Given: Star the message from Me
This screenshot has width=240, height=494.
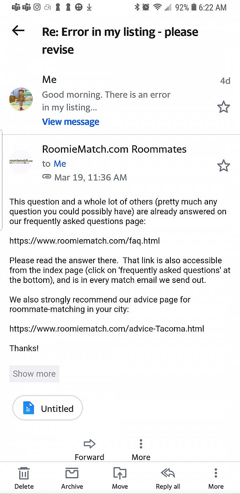Looking at the screenshot, I should tap(223, 107).
